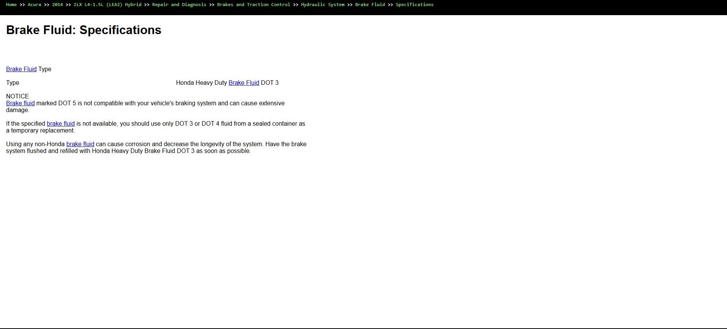Open ILX L4-1.5L (LEA2) Hybrid breadcrumb
The width and height of the screenshot is (727, 329).
(108, 5)
